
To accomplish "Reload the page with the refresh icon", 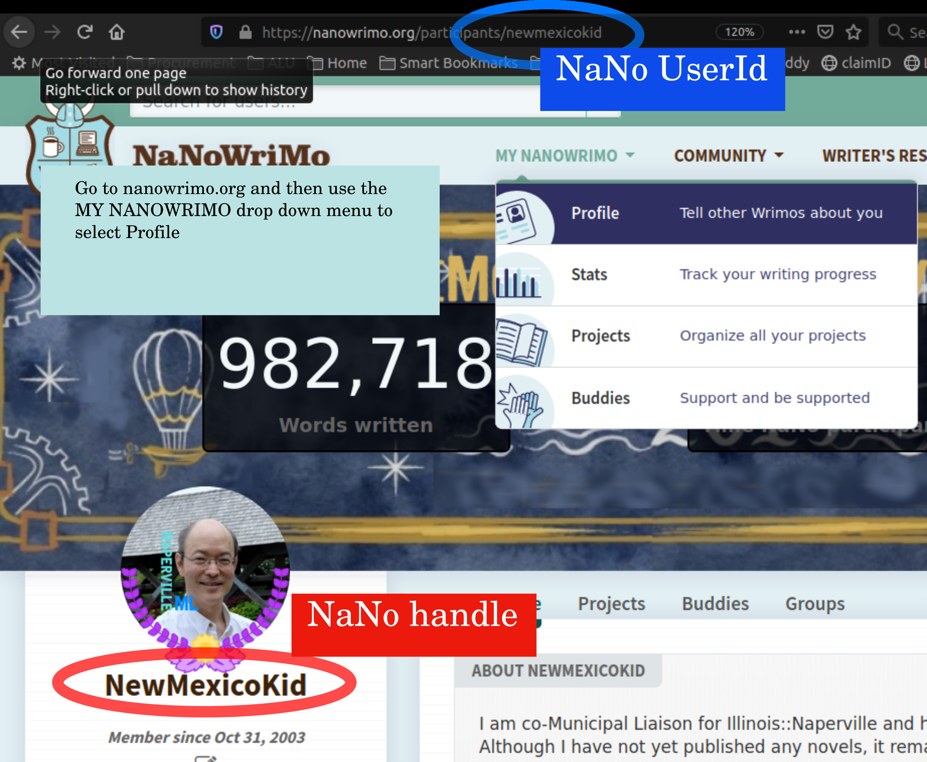I will point(84,32).
